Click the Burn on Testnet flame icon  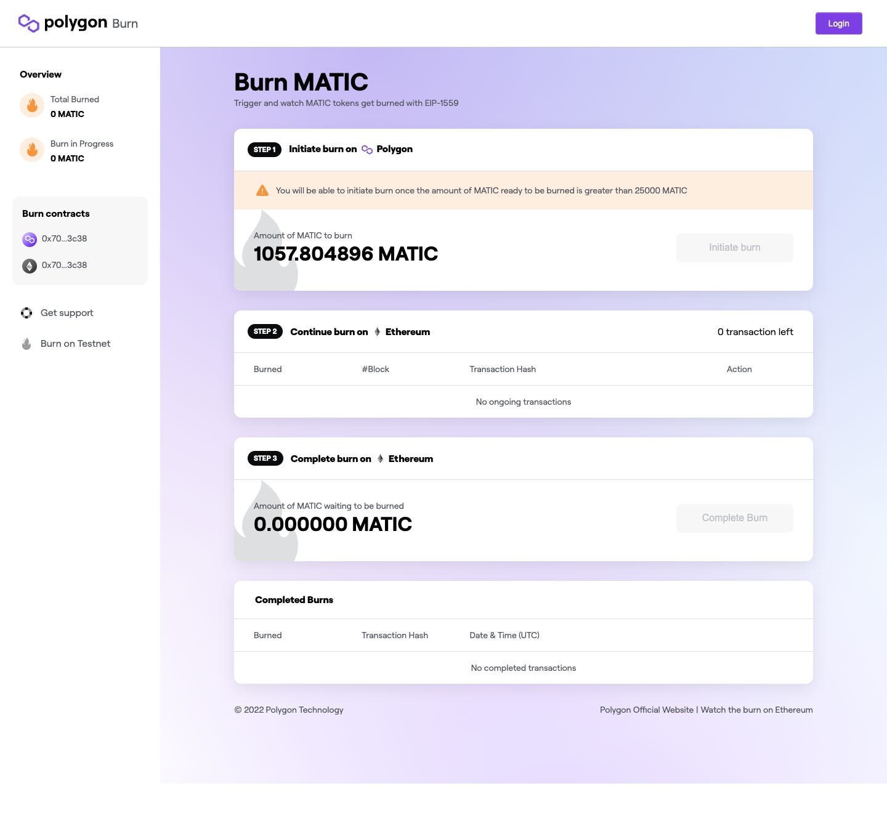point(26,344)
